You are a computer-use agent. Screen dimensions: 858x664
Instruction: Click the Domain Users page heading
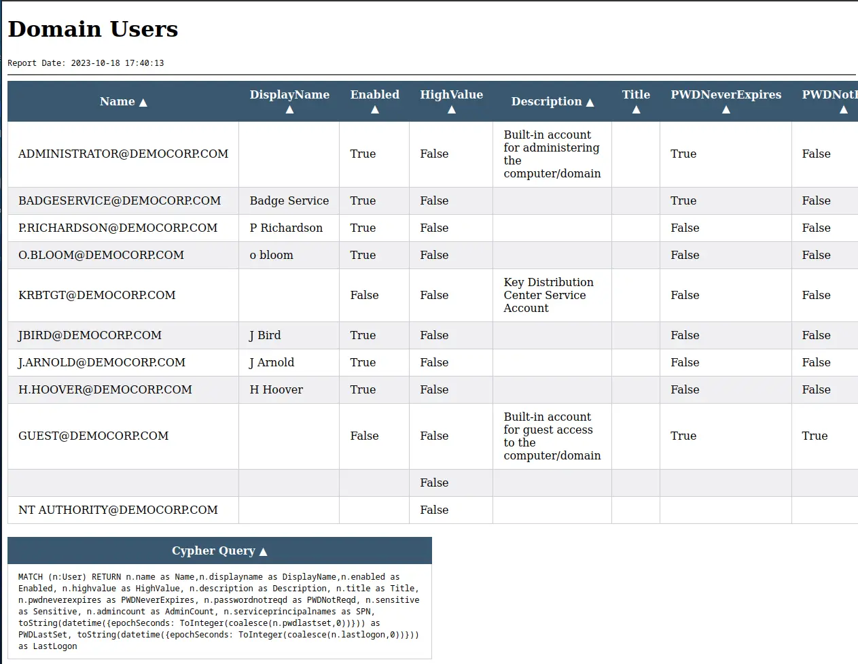[93, 29]
